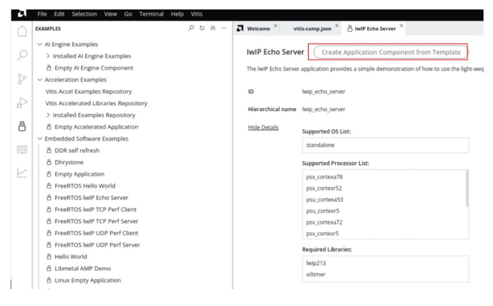Open the documentation book icon in activity bar

click(x=22, y=150)
